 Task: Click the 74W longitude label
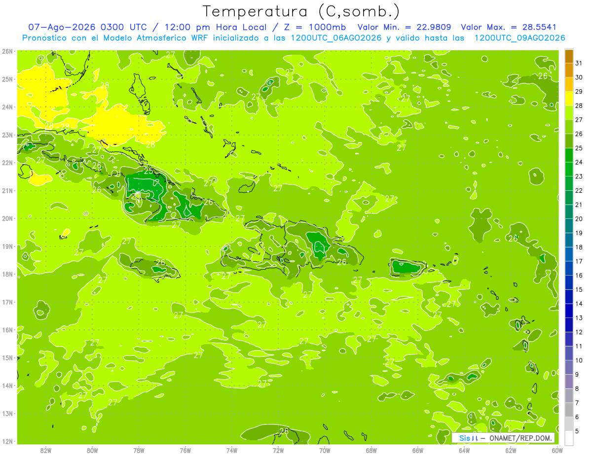point(231,450)
